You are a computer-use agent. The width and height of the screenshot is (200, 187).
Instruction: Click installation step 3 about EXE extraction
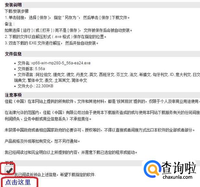(x=52, y=43)
